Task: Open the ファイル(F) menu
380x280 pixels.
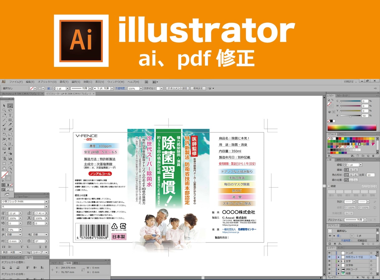Action: point(16,82)
